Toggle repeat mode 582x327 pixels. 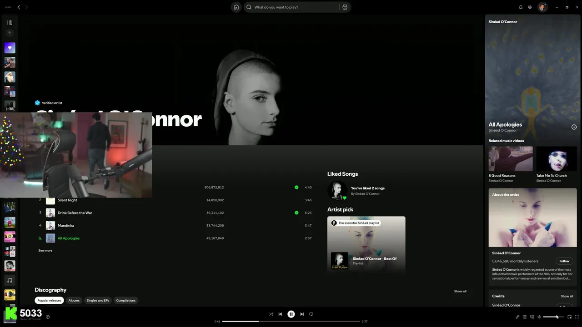(x=311, y=314)
